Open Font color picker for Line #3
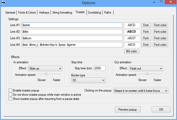This screenshot has width=177, height=120. (x=161, y=38)
